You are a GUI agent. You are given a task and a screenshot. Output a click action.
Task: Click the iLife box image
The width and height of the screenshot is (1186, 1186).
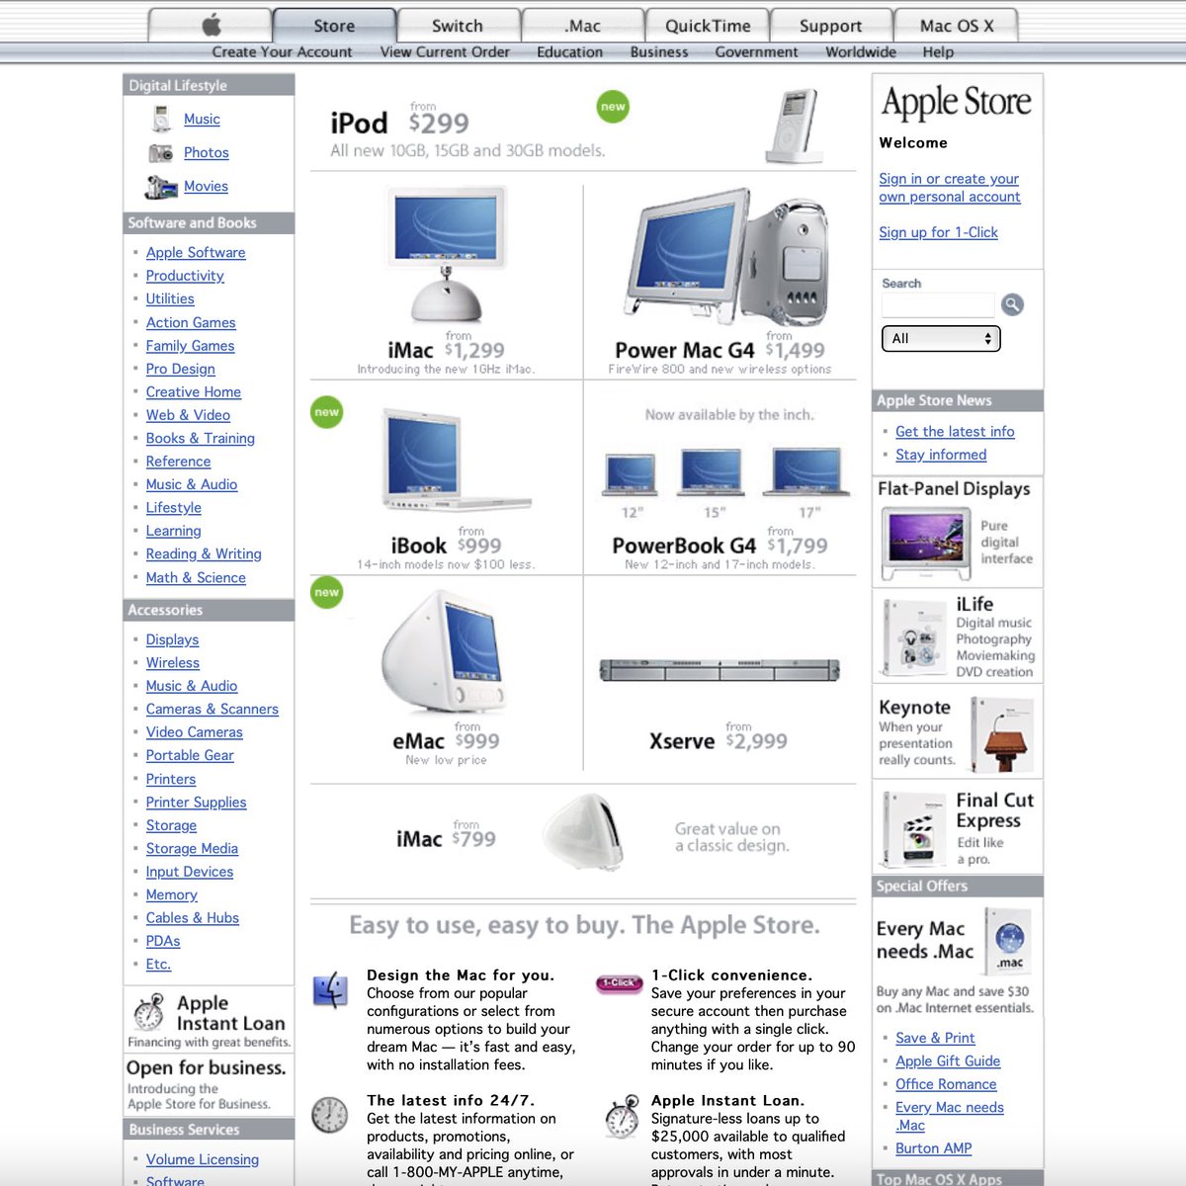[x=914, y=637]
